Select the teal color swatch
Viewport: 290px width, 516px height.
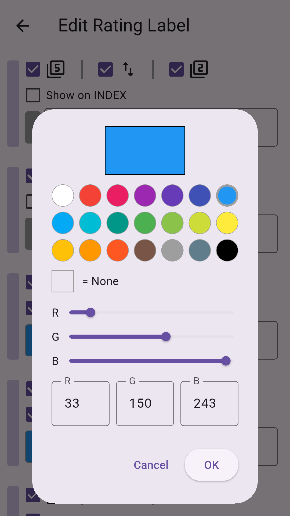click(117, 223)
